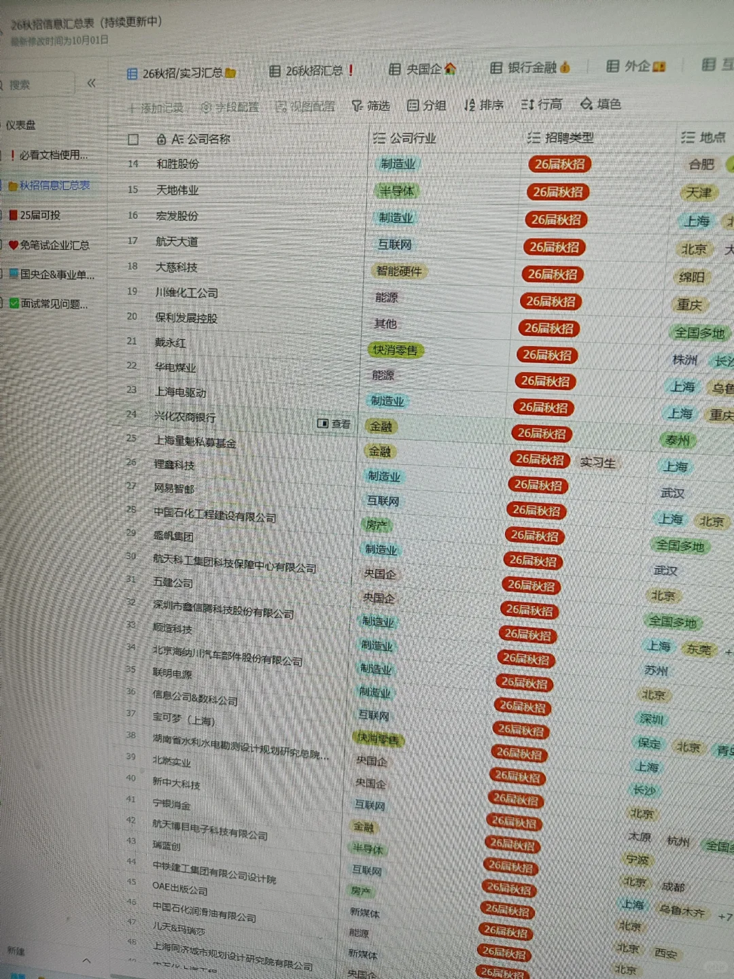The height and width of the screenshot is (979, 734).
Task: Click the 招聘类型 column header
Action: point(561,138)
